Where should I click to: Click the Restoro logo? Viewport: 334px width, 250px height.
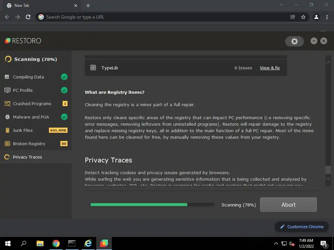tap(23, 41)
